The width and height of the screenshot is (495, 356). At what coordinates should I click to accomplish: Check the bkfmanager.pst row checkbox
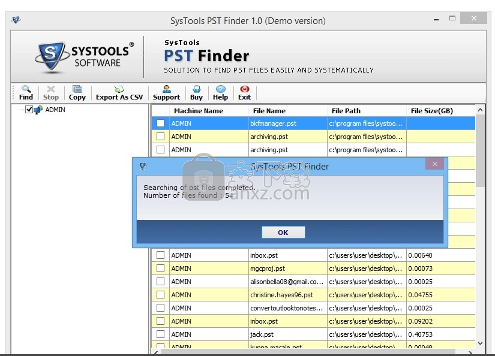point(160,123)
